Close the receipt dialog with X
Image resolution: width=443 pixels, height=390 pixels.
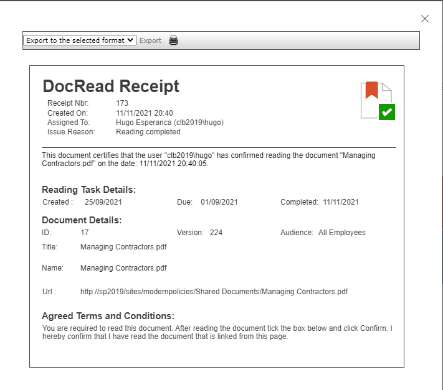coord(425,19)
